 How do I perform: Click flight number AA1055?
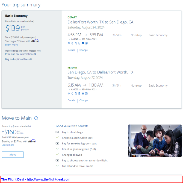75,89
